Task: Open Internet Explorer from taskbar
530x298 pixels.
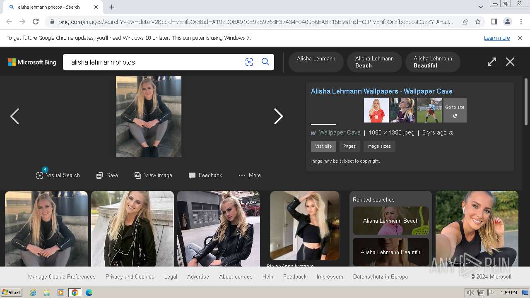Action: (x=33, y=293)
